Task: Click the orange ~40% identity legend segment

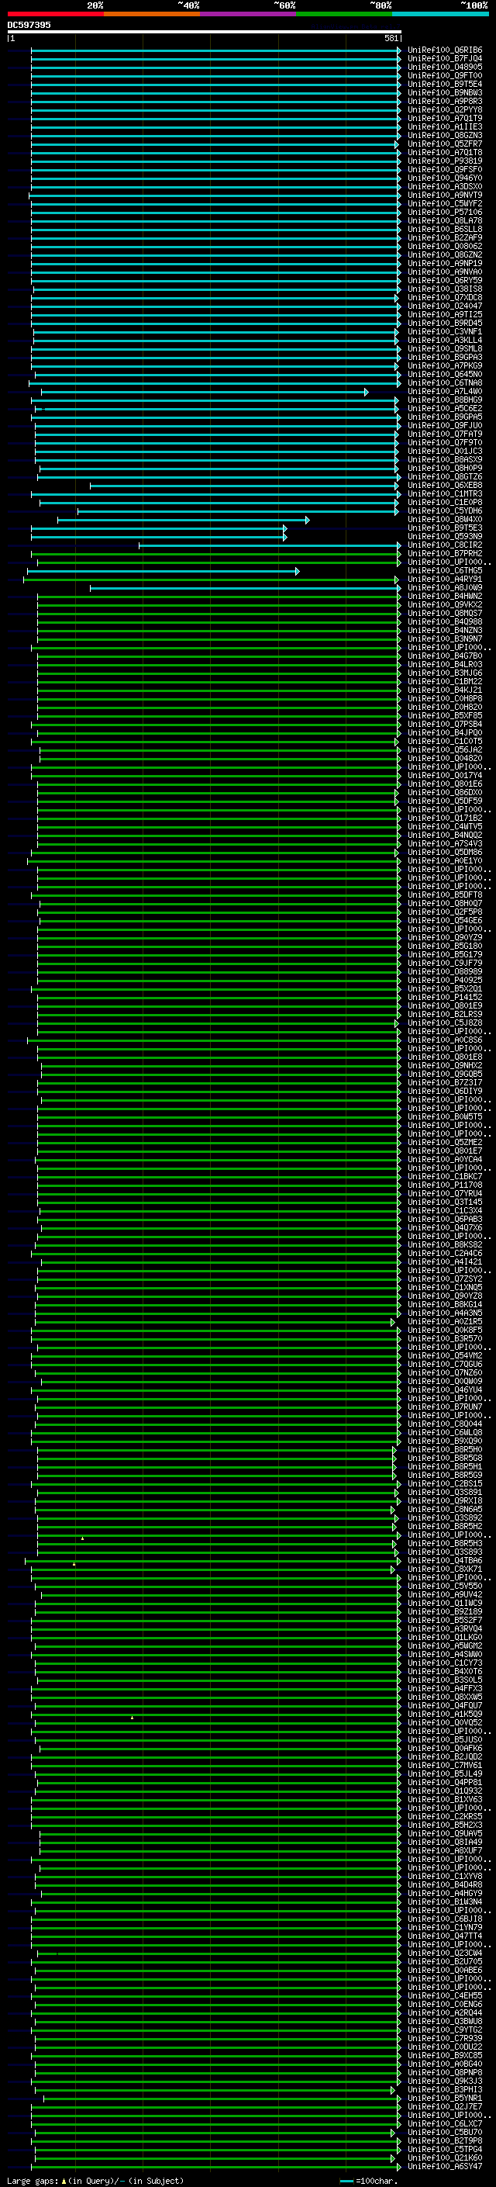Action: 152,14
